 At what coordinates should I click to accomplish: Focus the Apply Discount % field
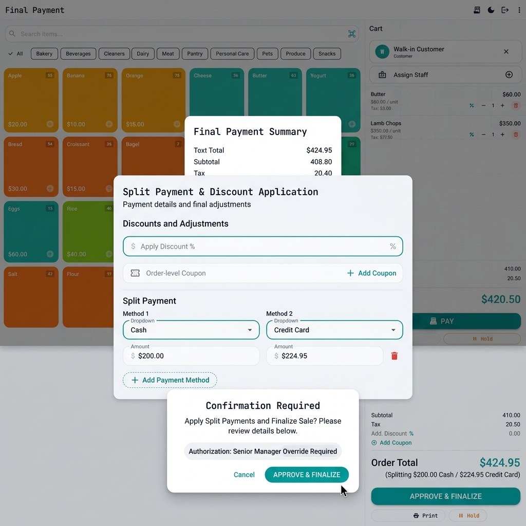tap(263, 247)
